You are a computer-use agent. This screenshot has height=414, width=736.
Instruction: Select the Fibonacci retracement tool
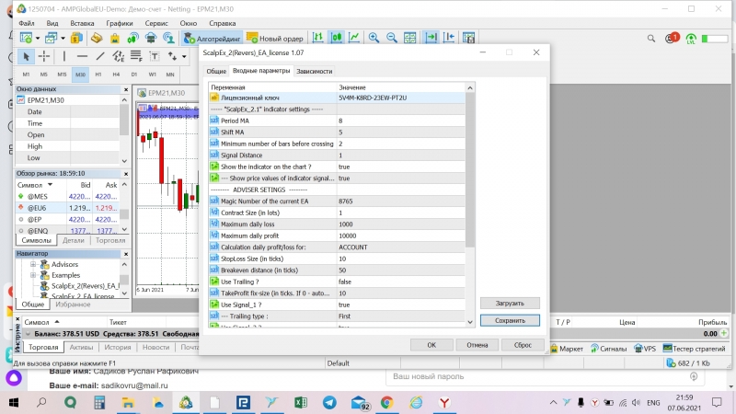pos(136,57)
